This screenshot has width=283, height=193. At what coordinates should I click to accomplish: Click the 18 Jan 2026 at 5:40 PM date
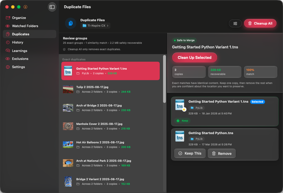pyautogui.click(x=217, y=114)
